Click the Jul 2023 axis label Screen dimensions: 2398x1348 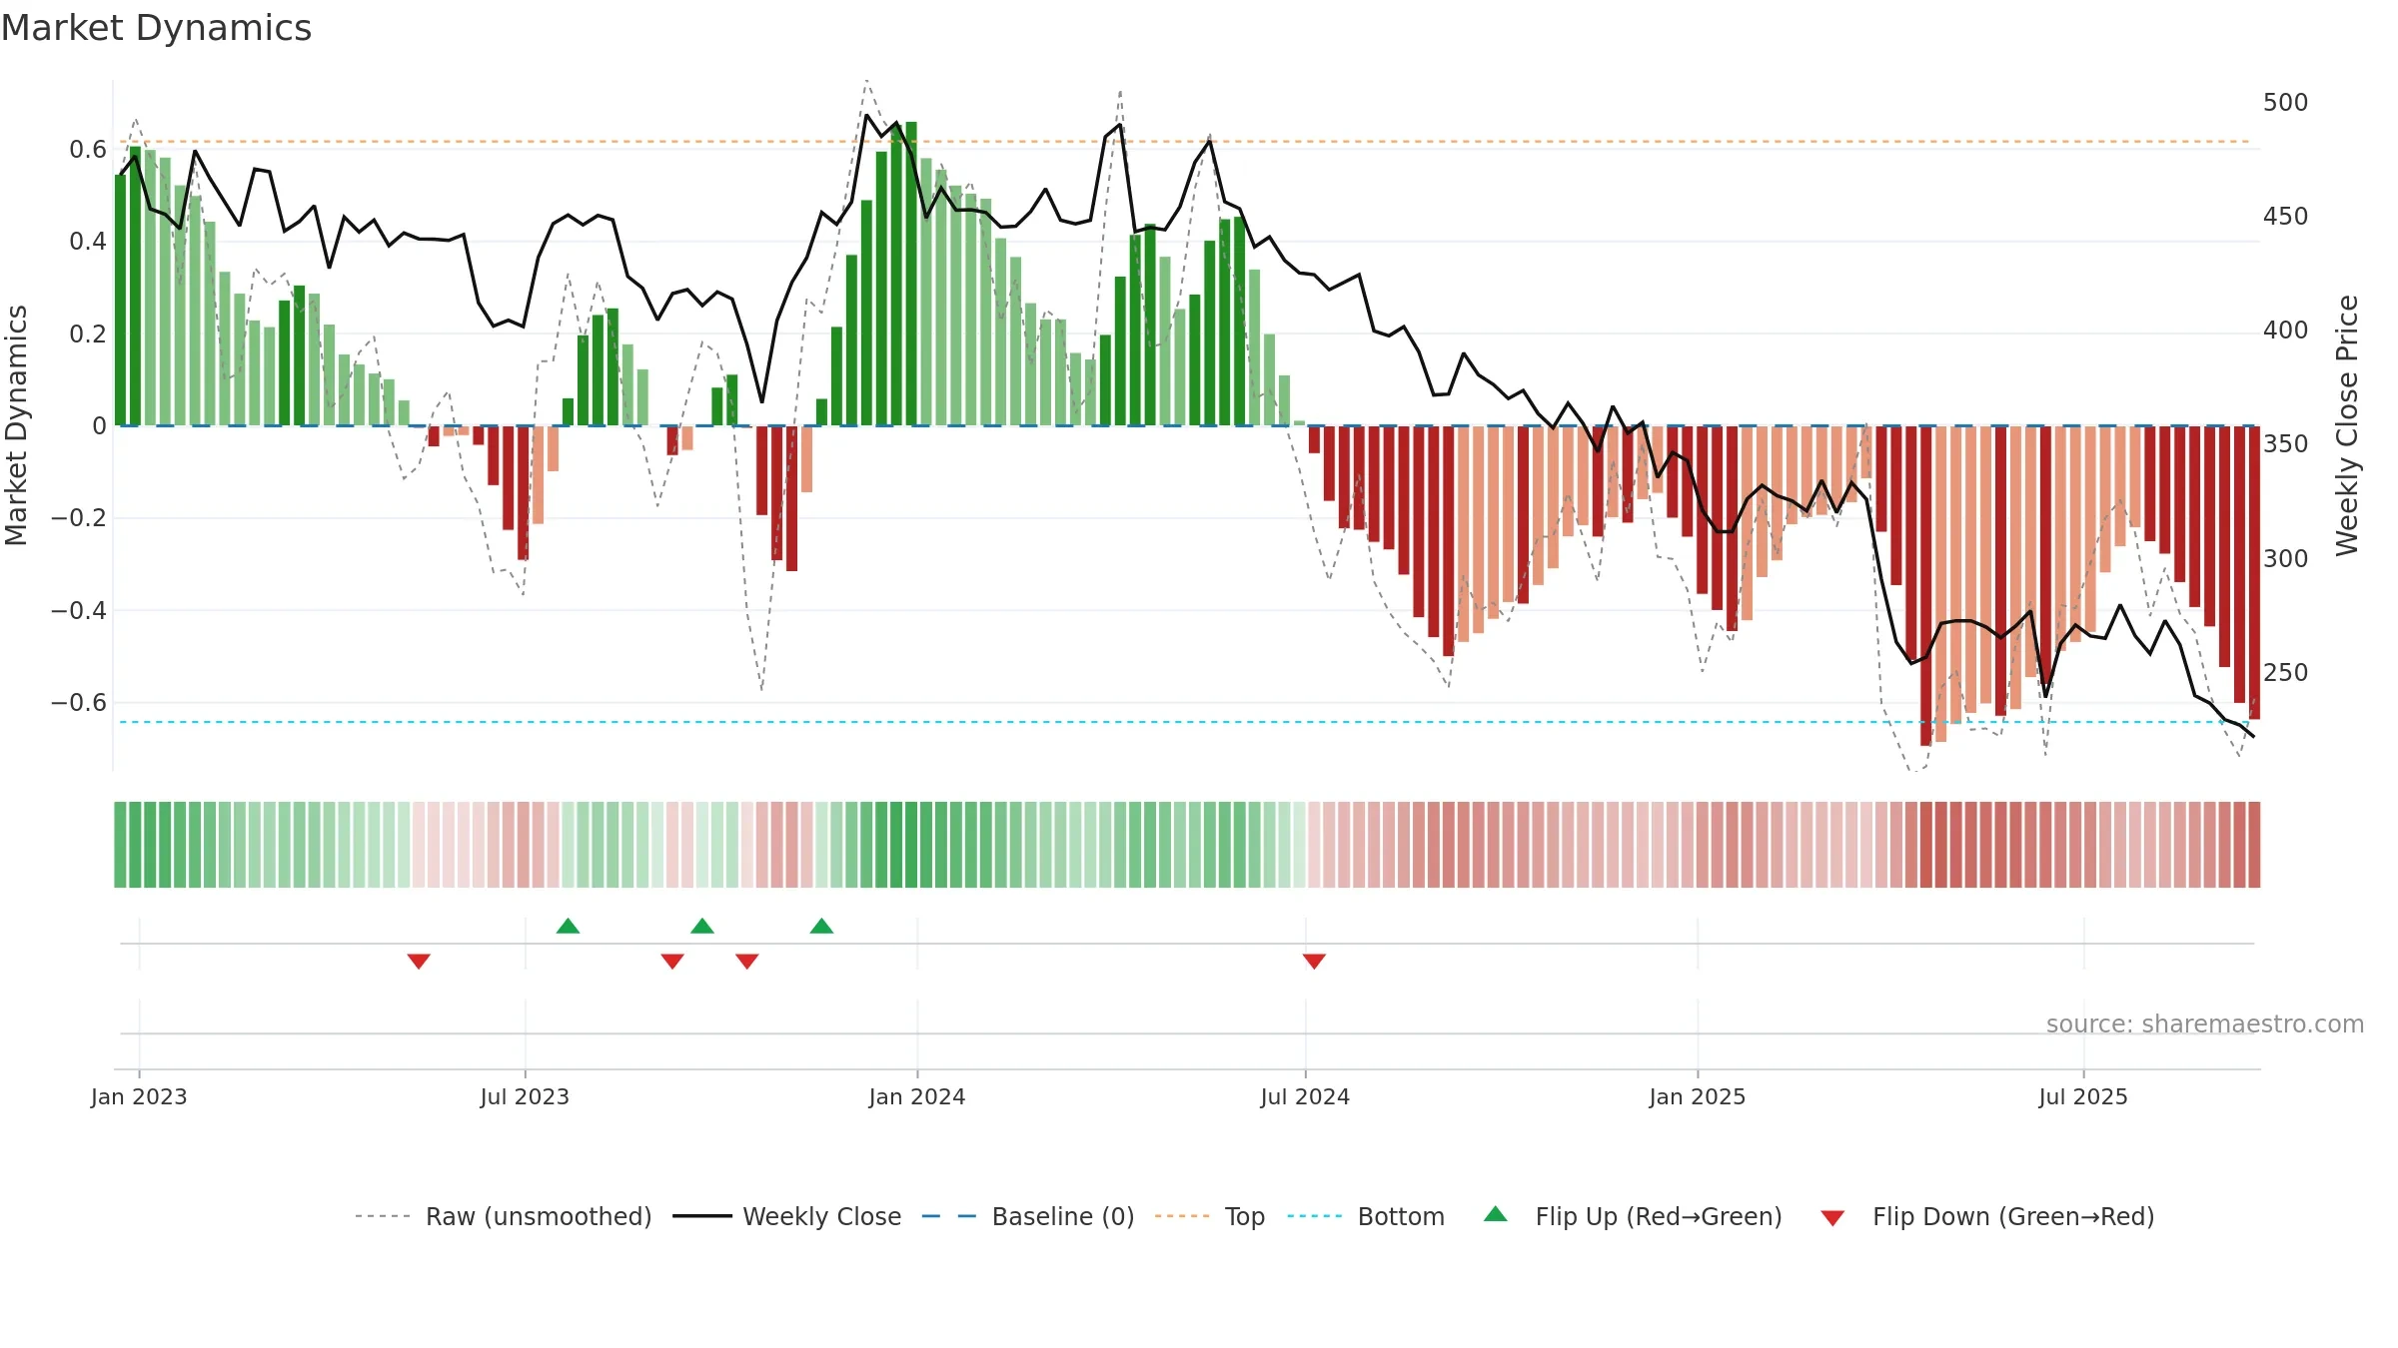tap(525, 1096)
